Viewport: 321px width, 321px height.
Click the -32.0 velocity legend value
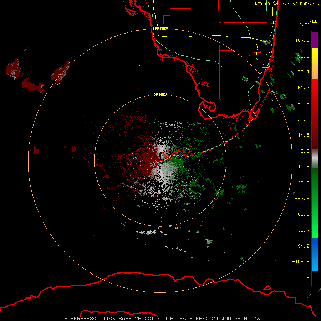[302, 183]
